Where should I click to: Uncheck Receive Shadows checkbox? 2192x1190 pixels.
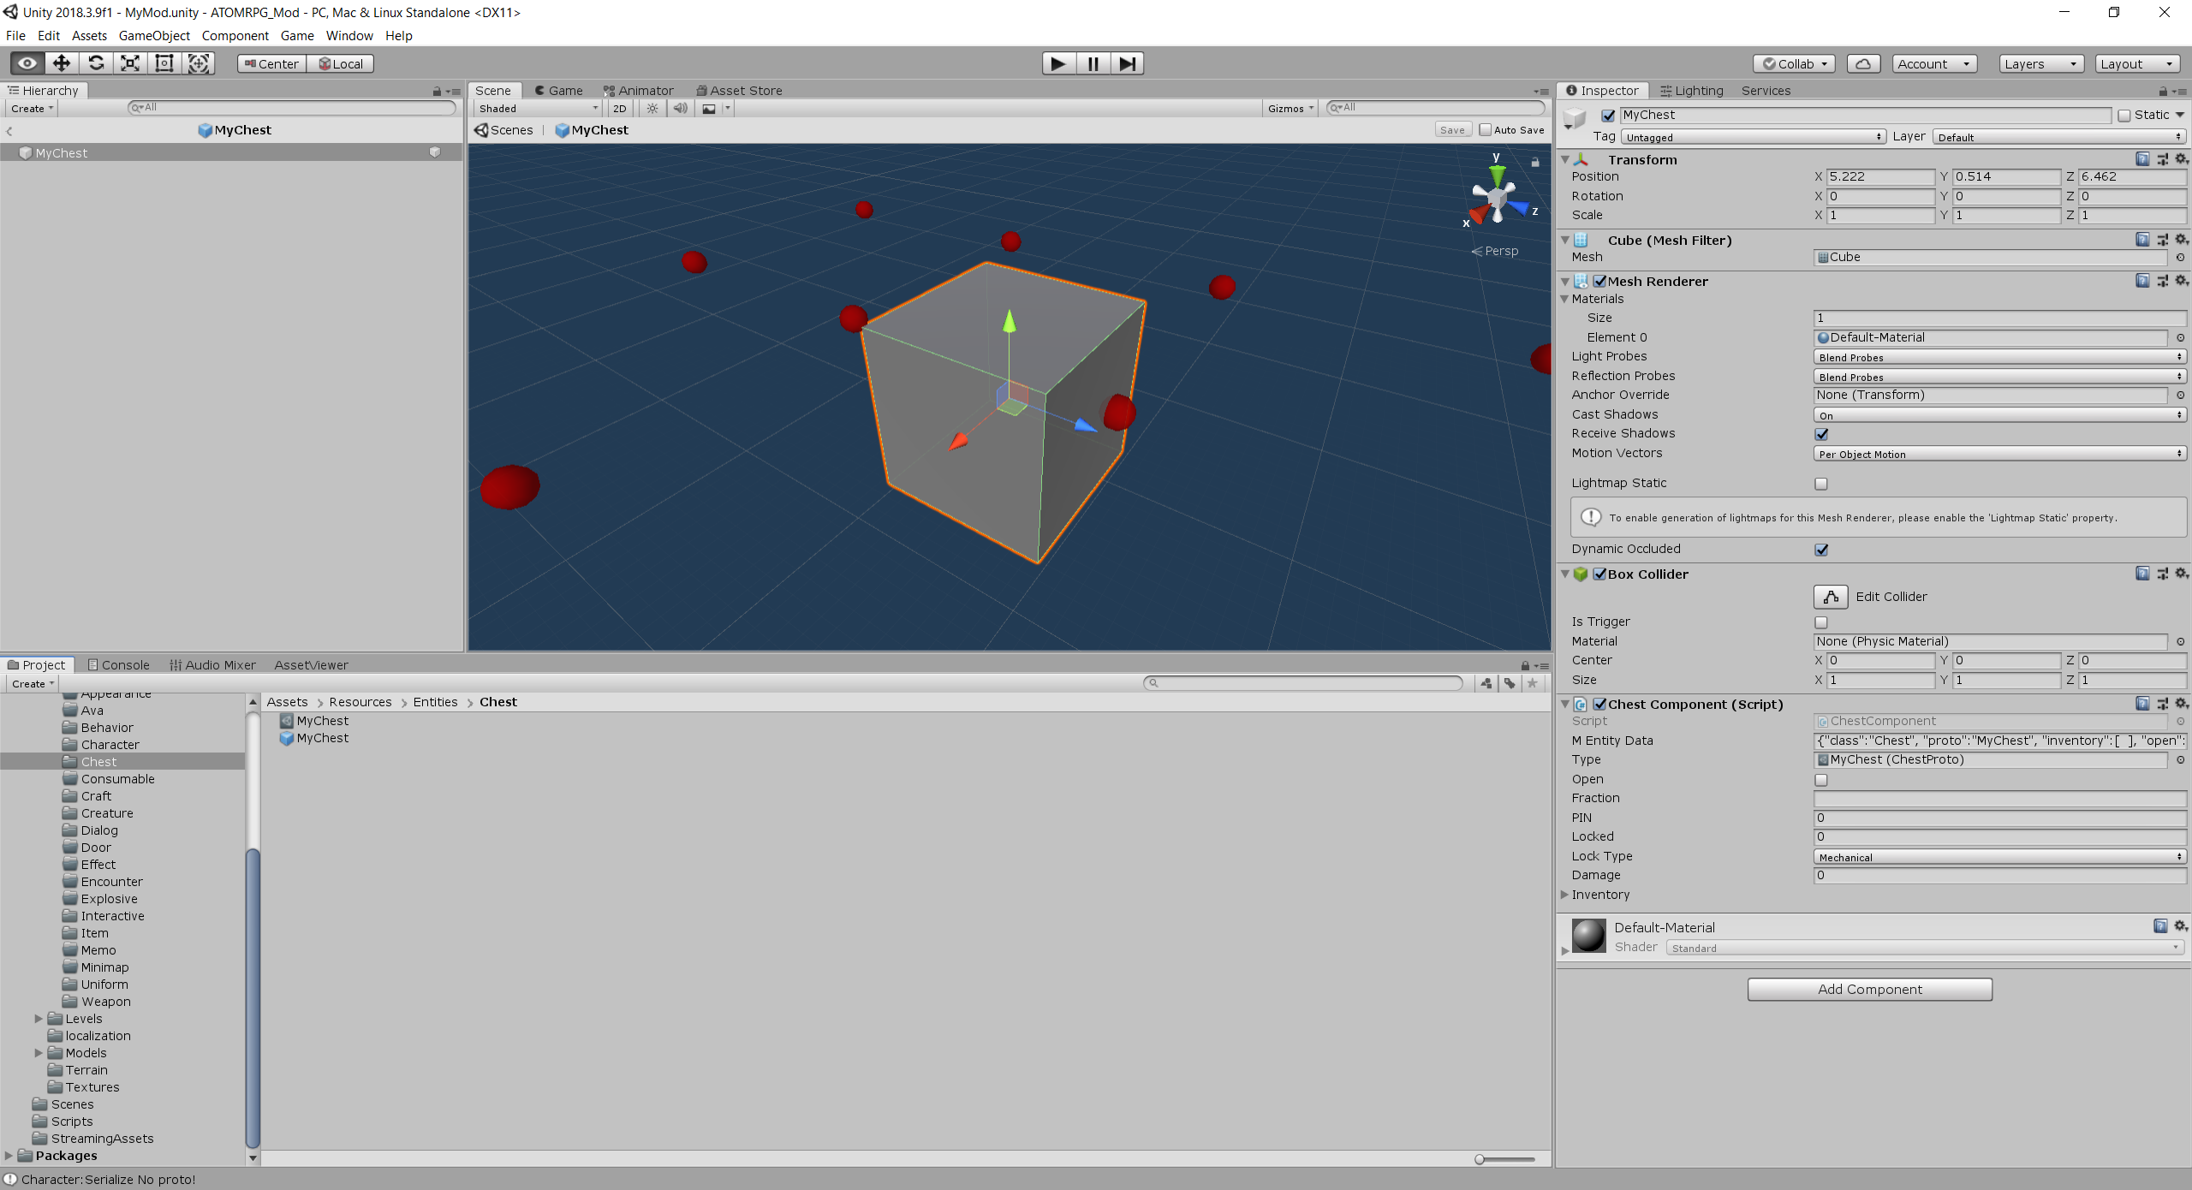click(1821, 434)
